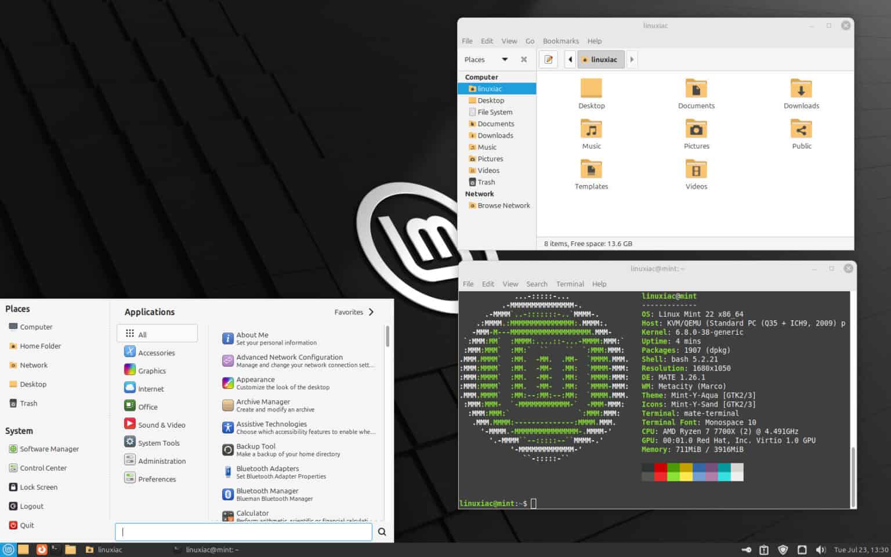Close the Places sidebar pane
The image size is (891, 557).
(x=524, y=60)
